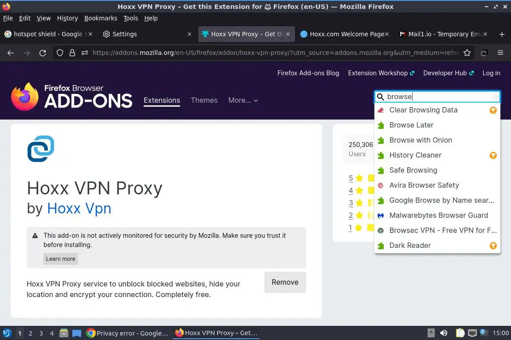The height and width of the screenshot is (340, 511).
Task: Select the Avira Browser Safety suggestion
Action: 437,185
